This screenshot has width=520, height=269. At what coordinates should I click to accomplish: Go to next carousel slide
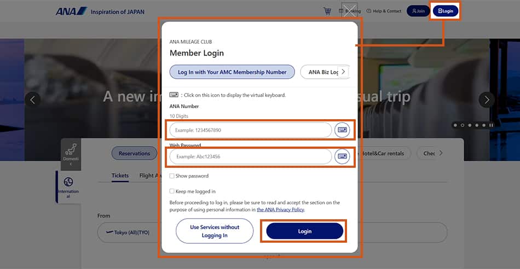pos(487,100)
